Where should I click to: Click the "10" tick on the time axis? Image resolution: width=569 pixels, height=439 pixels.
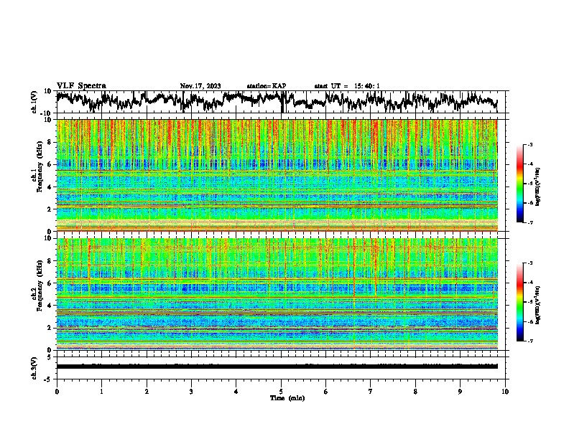(505, 392)
